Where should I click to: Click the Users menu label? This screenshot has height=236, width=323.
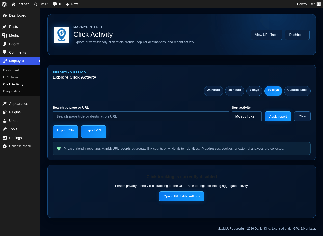pos(14,121)
